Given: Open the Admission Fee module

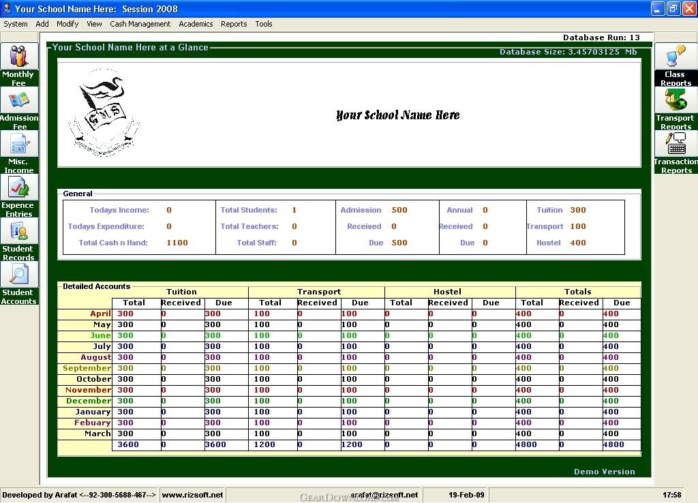Looking at the screenshot, I should pyautogui.click(x=19, y=108).
